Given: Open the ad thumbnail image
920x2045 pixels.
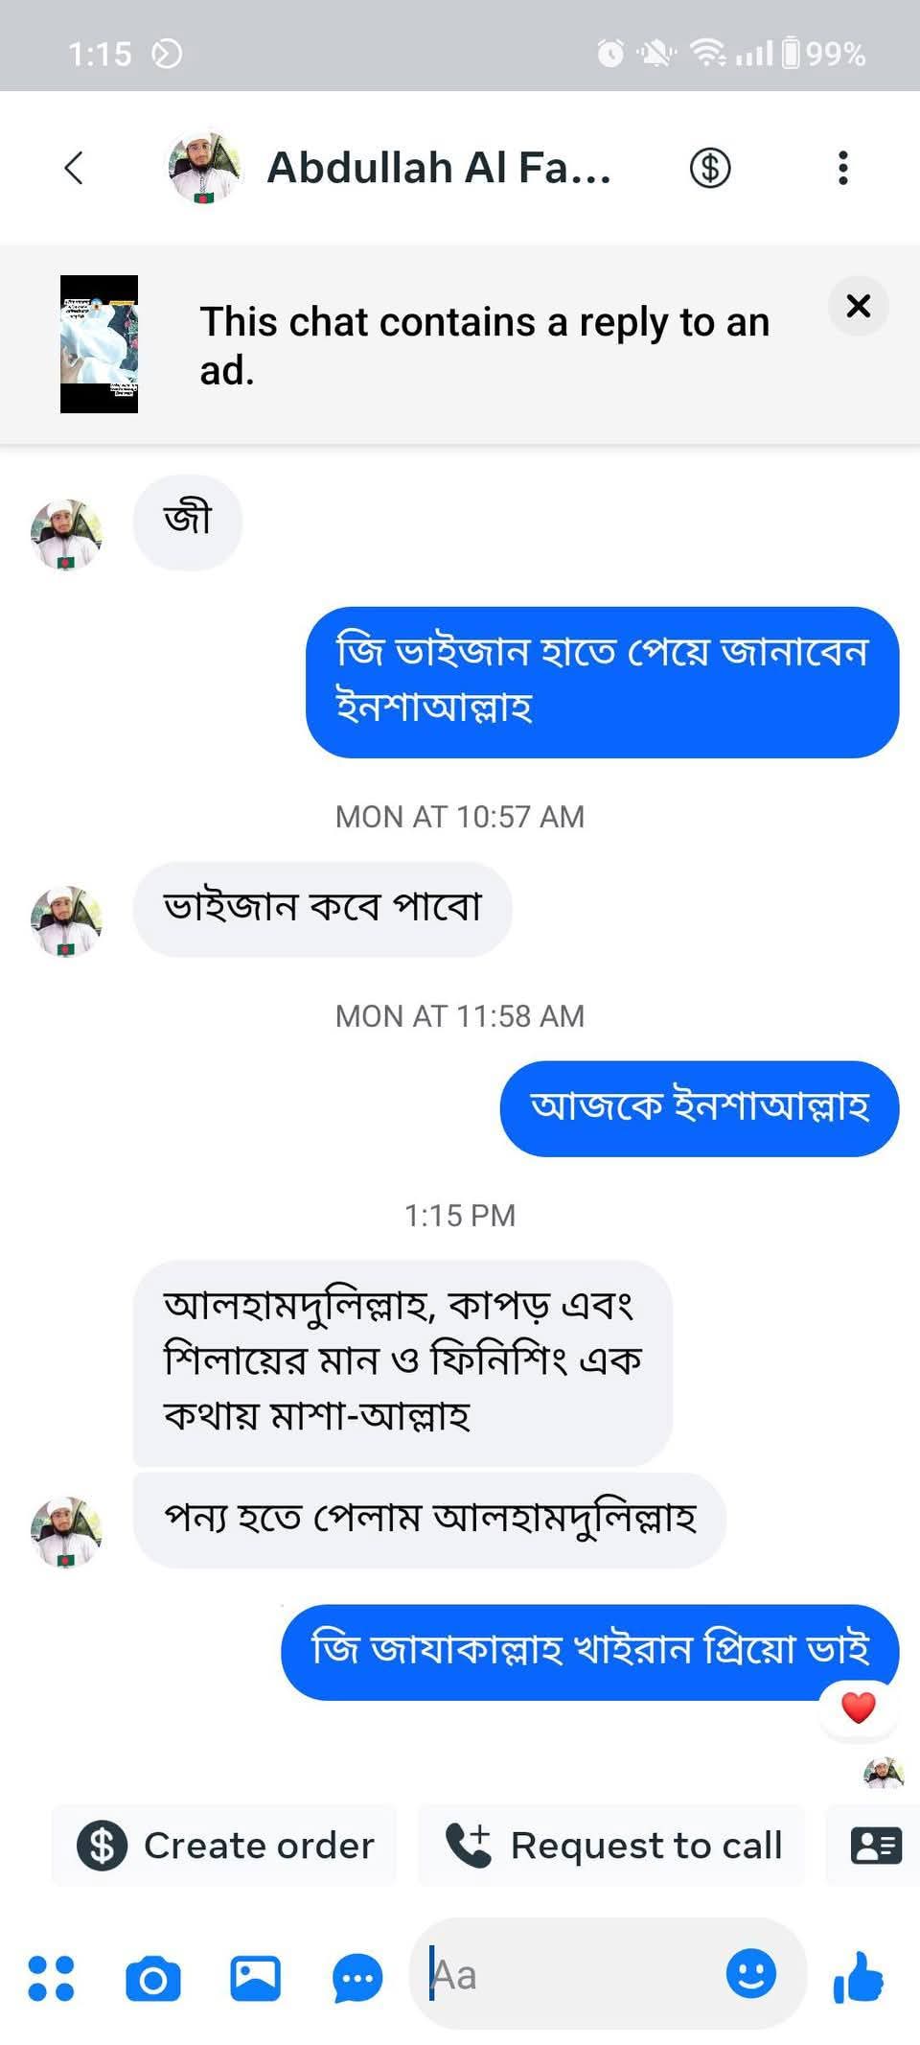Looking at the screenshot, I should pos(99,344).
